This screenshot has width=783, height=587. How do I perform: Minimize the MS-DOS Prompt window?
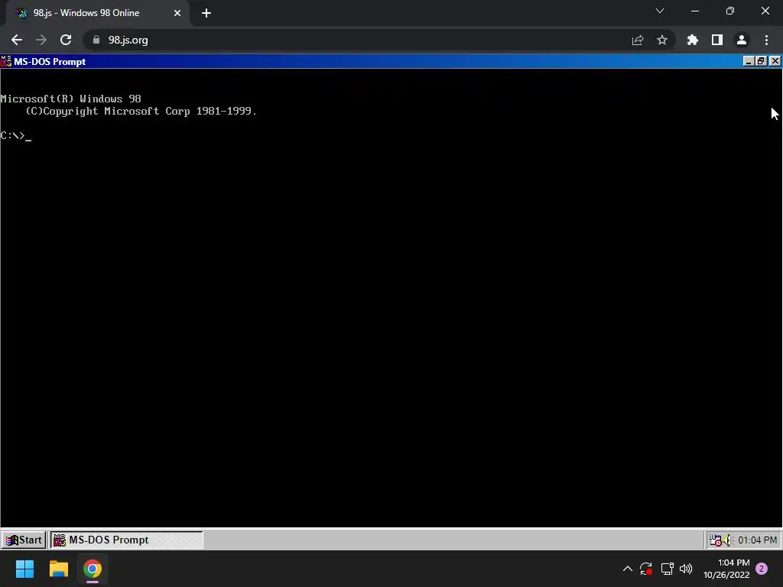click(x=748, y=61)
